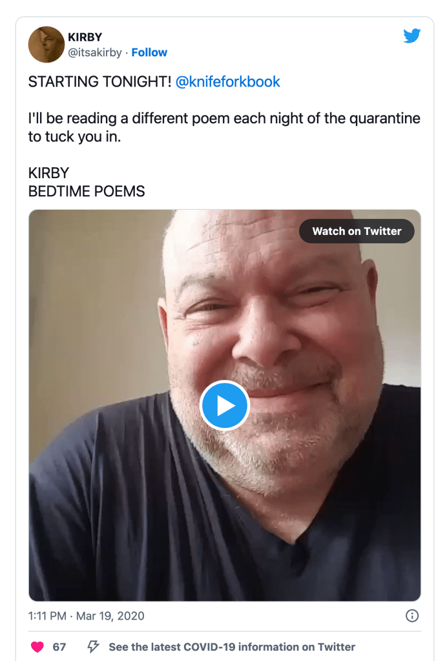Screen dimensions: 445x661
Task: Follow the @itsakirby account
Action: pyautogui.click(x=149, y=53)
